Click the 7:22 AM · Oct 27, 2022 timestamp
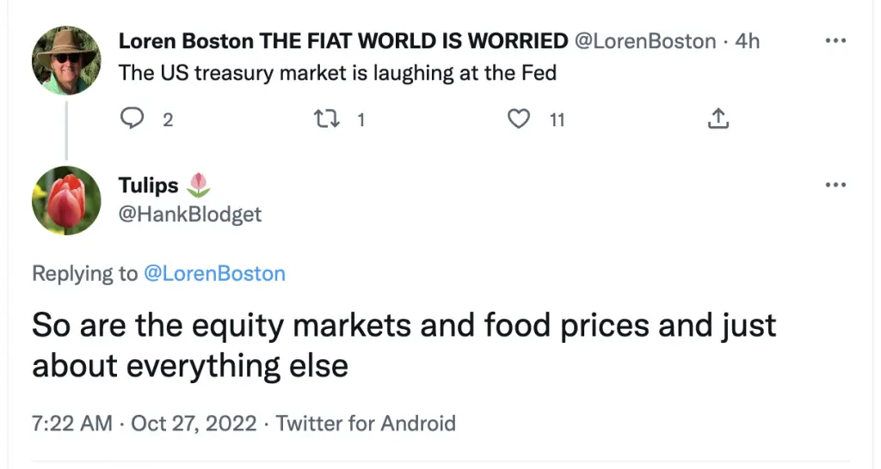The width and height of the screenshot is (881, 469). click(x=144, y=423)
